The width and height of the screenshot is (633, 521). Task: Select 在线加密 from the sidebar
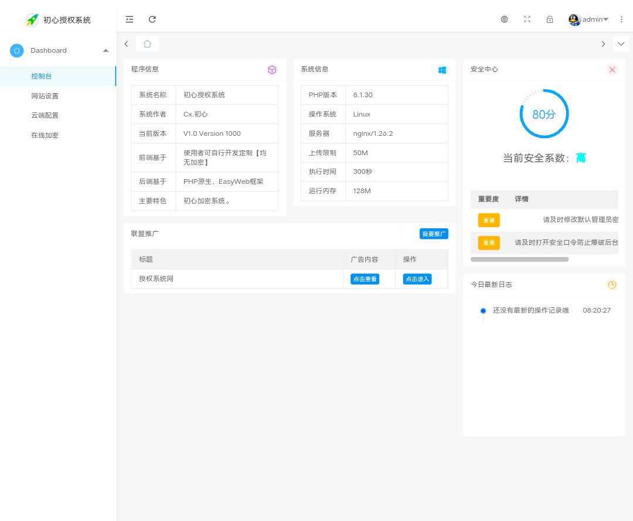(45, 135)
